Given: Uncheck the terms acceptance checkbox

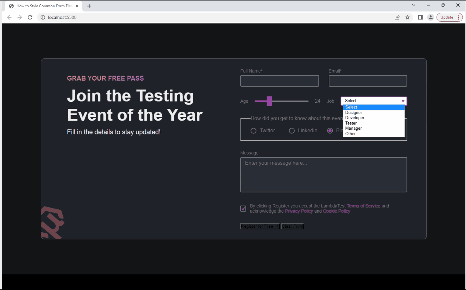Looking at the screenshot, I should (x=243, y=209).
